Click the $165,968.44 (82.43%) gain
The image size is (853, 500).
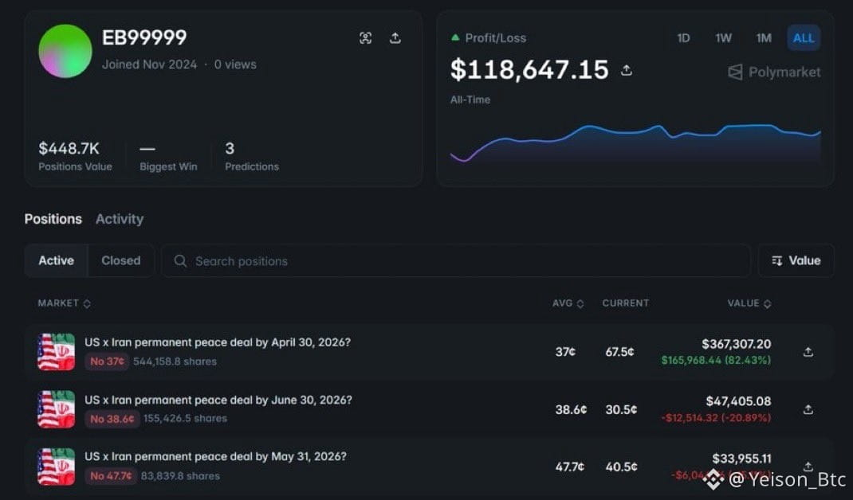click(x=716, y=361)
